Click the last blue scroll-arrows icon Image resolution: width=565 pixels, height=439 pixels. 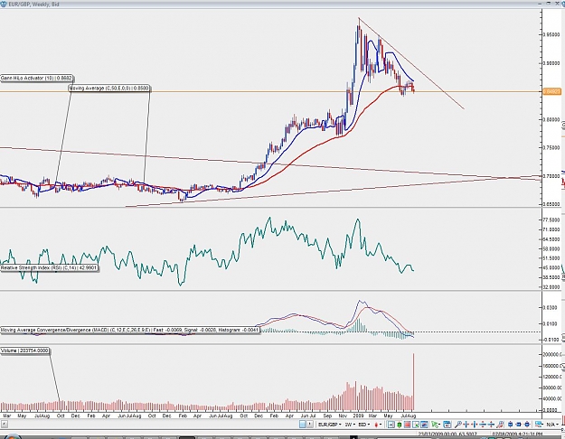tap(527, 425)
